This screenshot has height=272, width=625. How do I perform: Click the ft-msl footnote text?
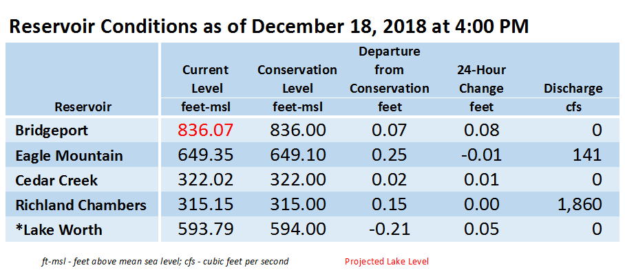(x=165, y=262)
